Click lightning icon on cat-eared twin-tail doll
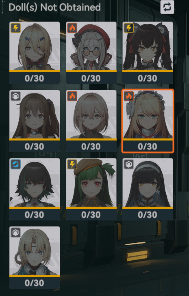The height and width of the screenshot is (296, 189). (x=129, y=28)
